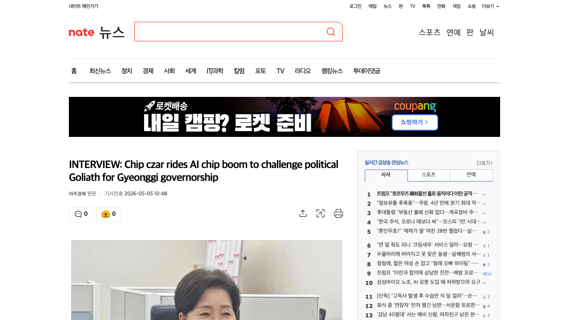Open rank 8 정청래 headline

[x=428, y=264]
